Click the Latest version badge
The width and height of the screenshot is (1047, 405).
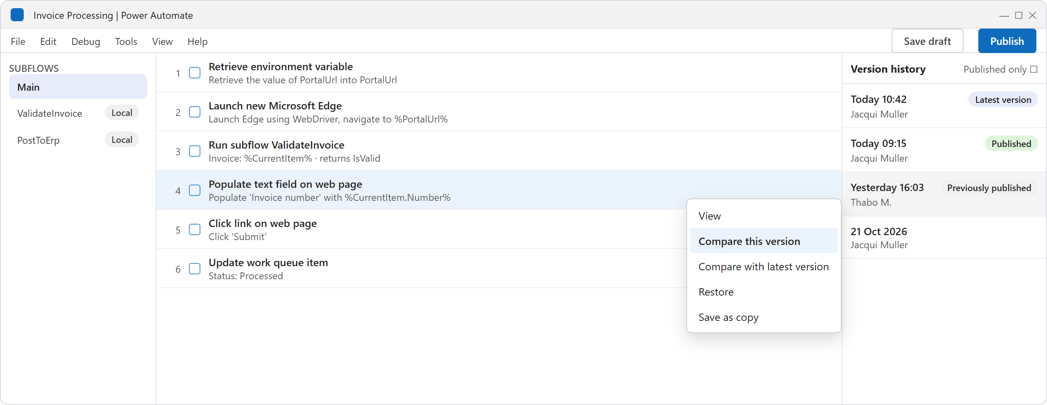(1003, 100)
